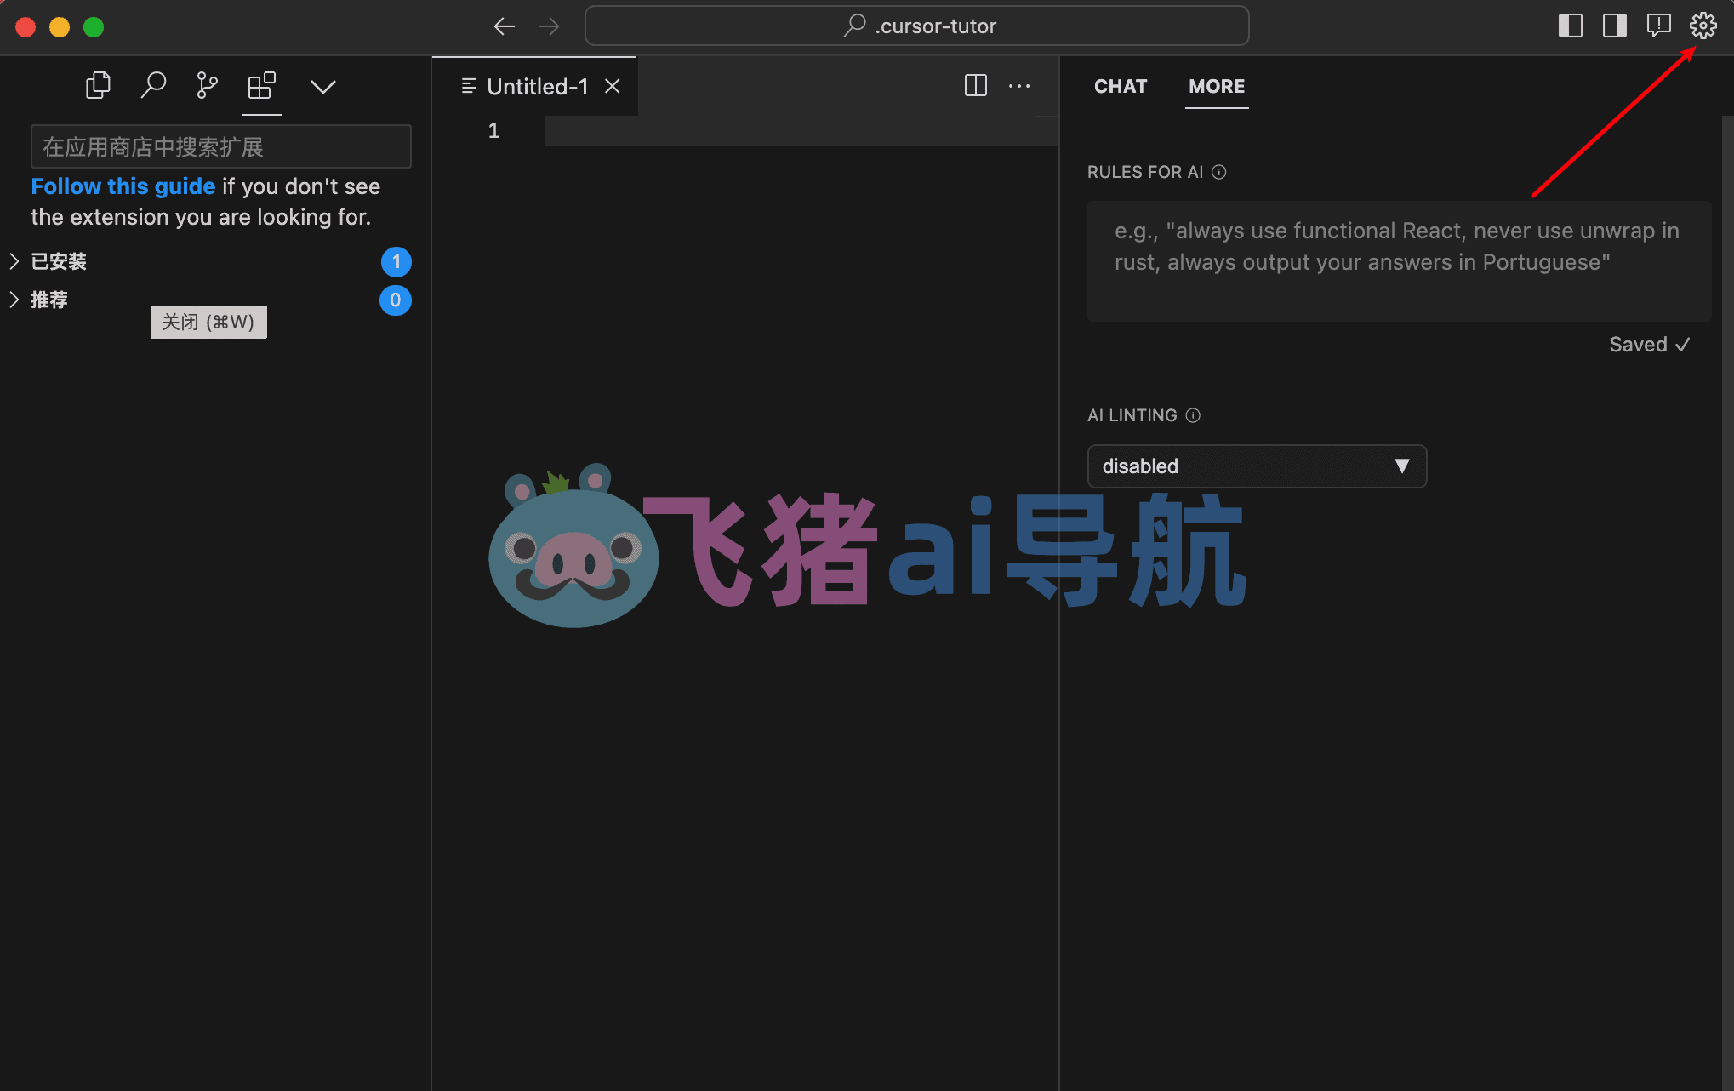Image resolution: width=1734 pixels, height=1091 pixels.
Task: Close the window with the red button
Action: click(x=26, y=27)
